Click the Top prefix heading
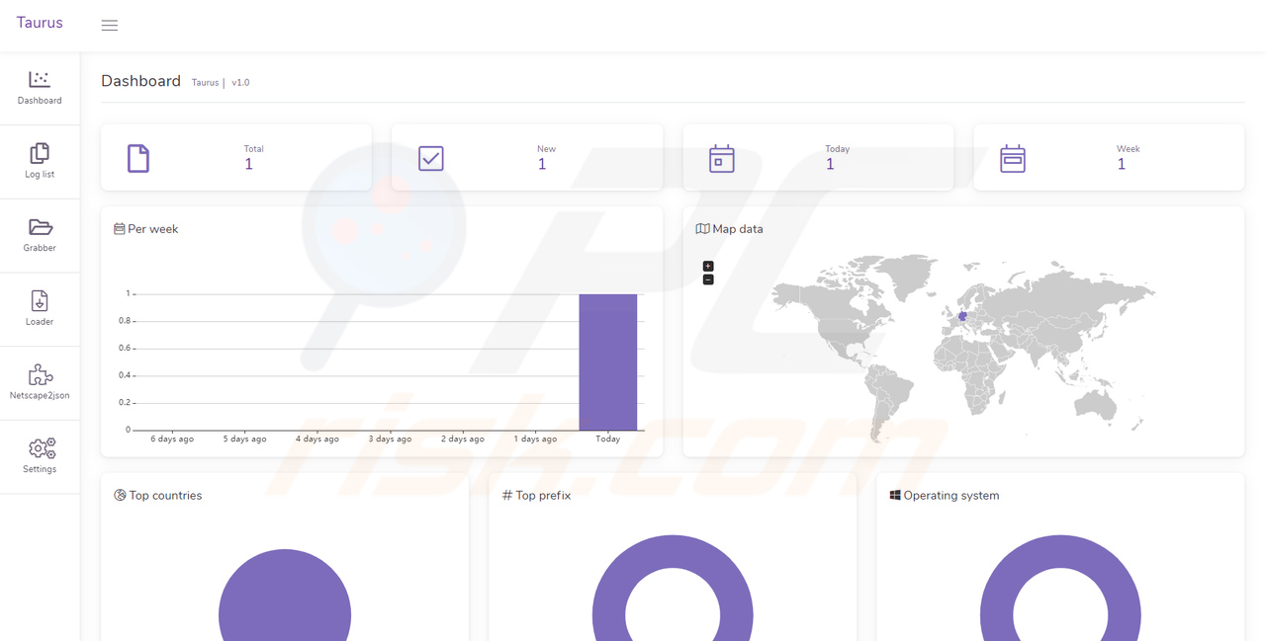The height and width of the screenshot is (641, 1266). point(543,496)
